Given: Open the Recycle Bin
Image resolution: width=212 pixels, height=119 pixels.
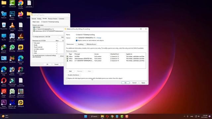Looking at the screenshot, I should 4,26.
